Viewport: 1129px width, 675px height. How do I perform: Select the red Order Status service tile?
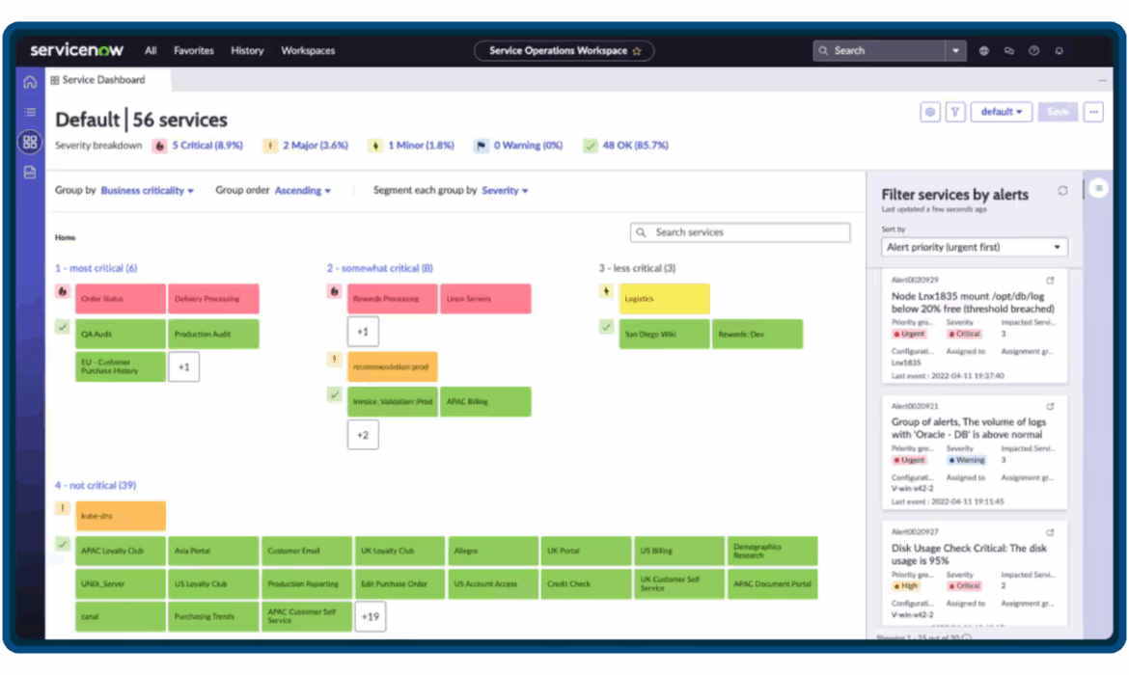(121, 299)
